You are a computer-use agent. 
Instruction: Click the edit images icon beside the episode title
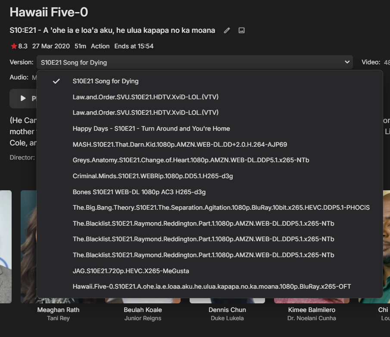pos(242,31)
